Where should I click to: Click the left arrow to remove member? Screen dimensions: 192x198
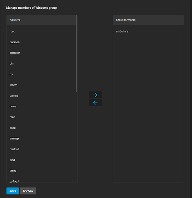click(x=95, y=103)
